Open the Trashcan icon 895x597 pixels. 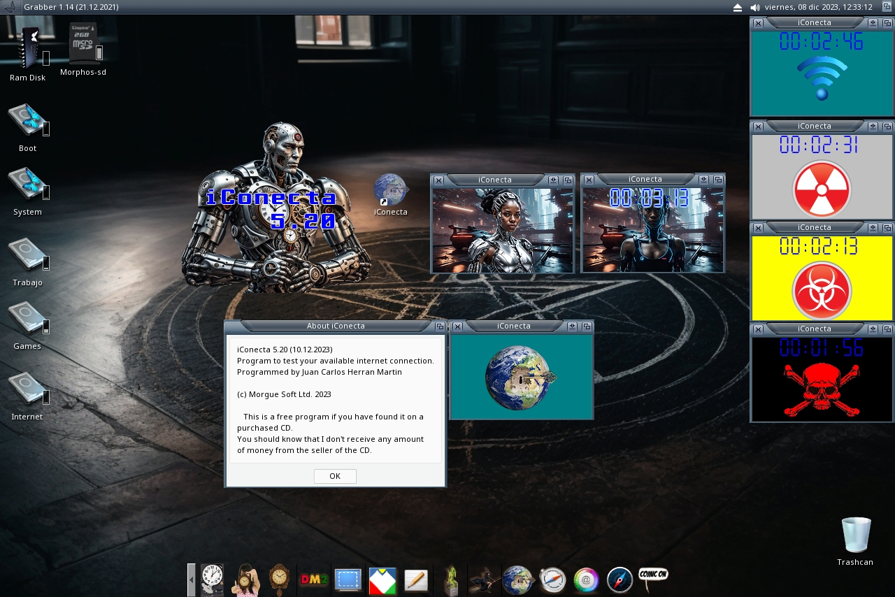point(856,536)
